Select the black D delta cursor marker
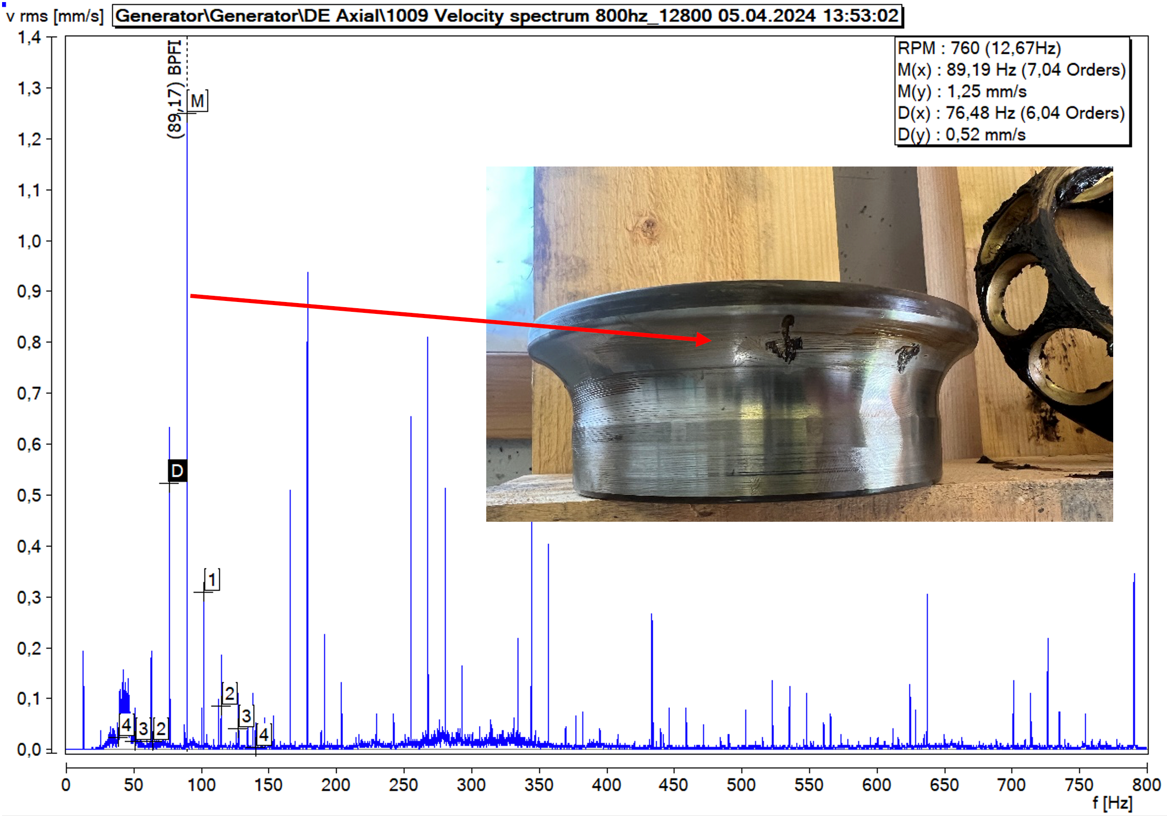The image size is (1167, 816). 177,471
